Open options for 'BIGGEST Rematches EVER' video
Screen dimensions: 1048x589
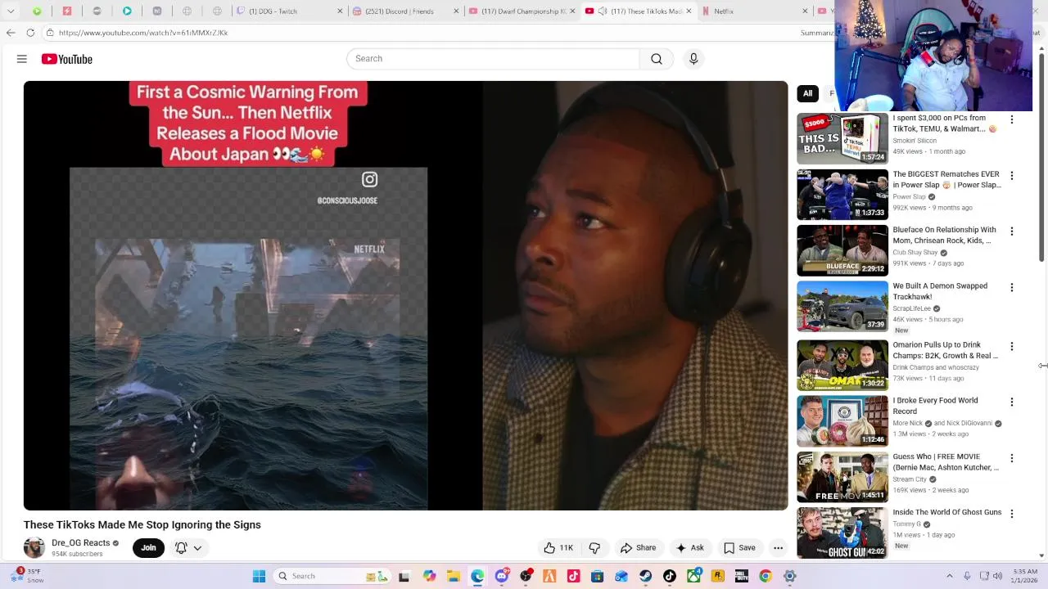[x=1012, y=176]
